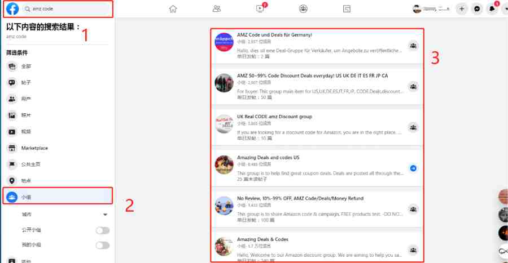This screenshot has height=263, width=508.
Task: Click description 'This group is to help find great coupon'
Action: [320, 173]
